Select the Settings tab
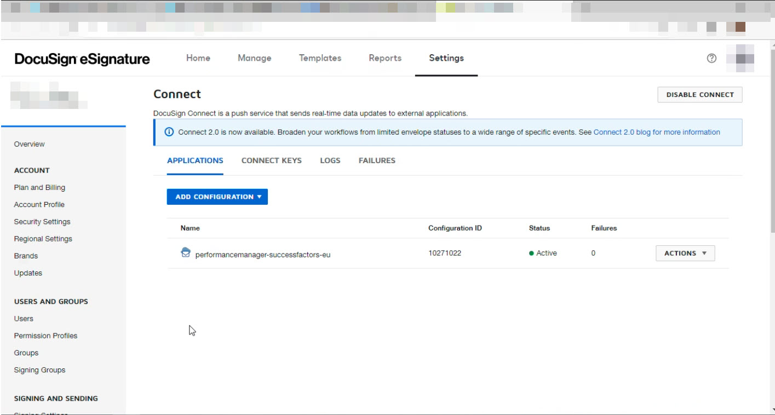The width and height of the screenshot is (775, 415). pyautogui.click(x=446, y=58)
